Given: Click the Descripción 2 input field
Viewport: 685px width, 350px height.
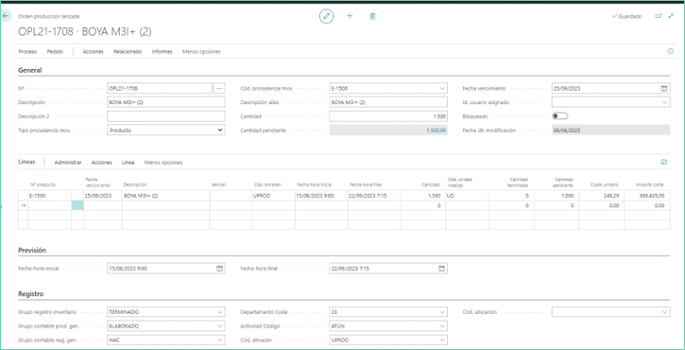Looking at the screenshot, I should [166, 116].
